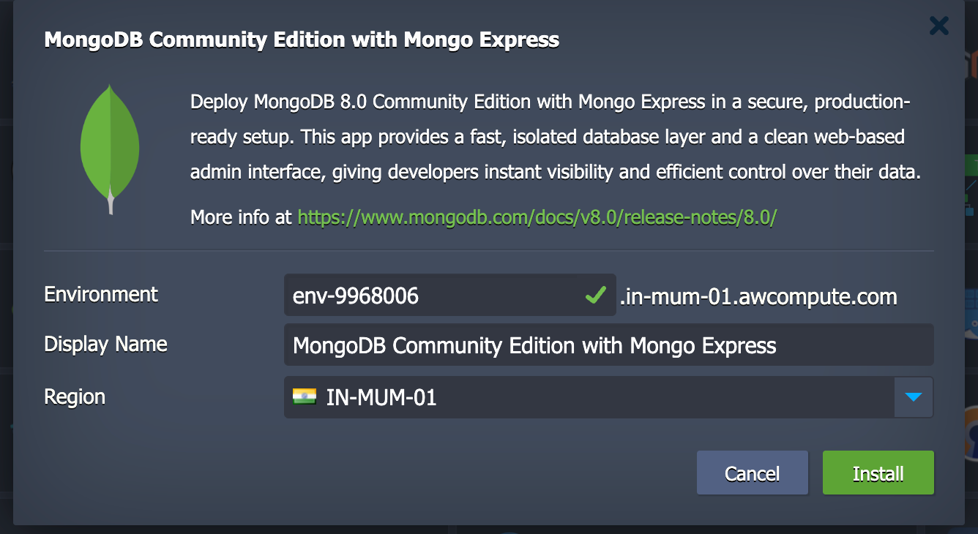Open the MongoDB 8.0 release notes link
Image resolution: width=978 pixels, height=534 pixels.
click(537, 217)
